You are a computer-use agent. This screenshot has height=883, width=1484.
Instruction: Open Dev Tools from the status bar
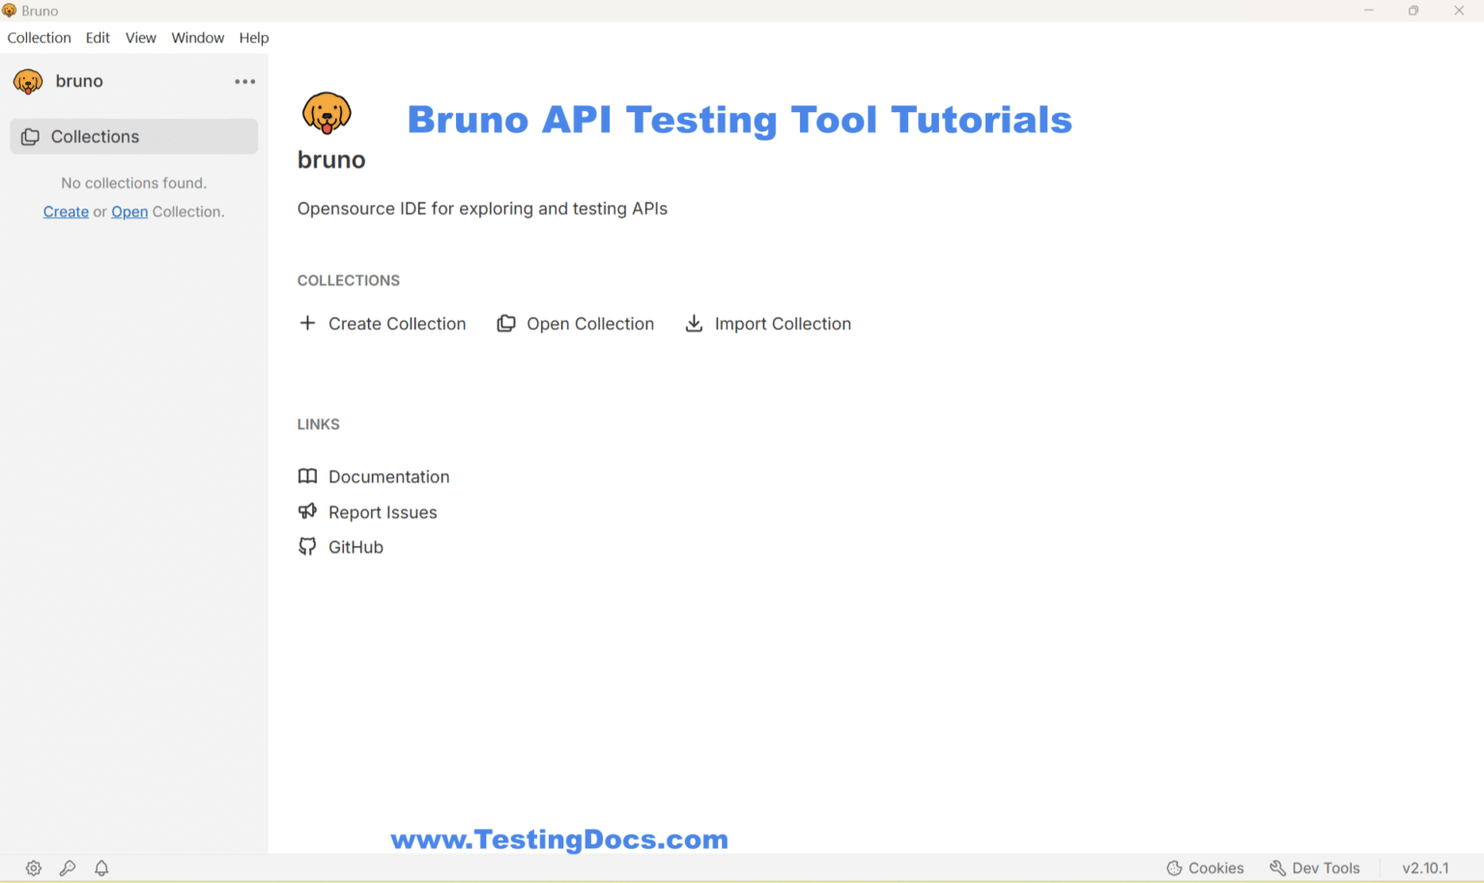(x=1316, y=868)
